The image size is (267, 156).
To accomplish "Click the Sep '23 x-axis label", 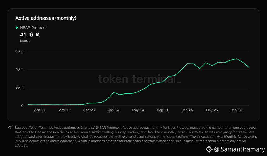I will (x=89, y=110).
